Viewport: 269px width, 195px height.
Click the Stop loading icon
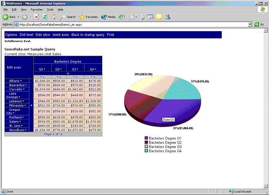36,17
